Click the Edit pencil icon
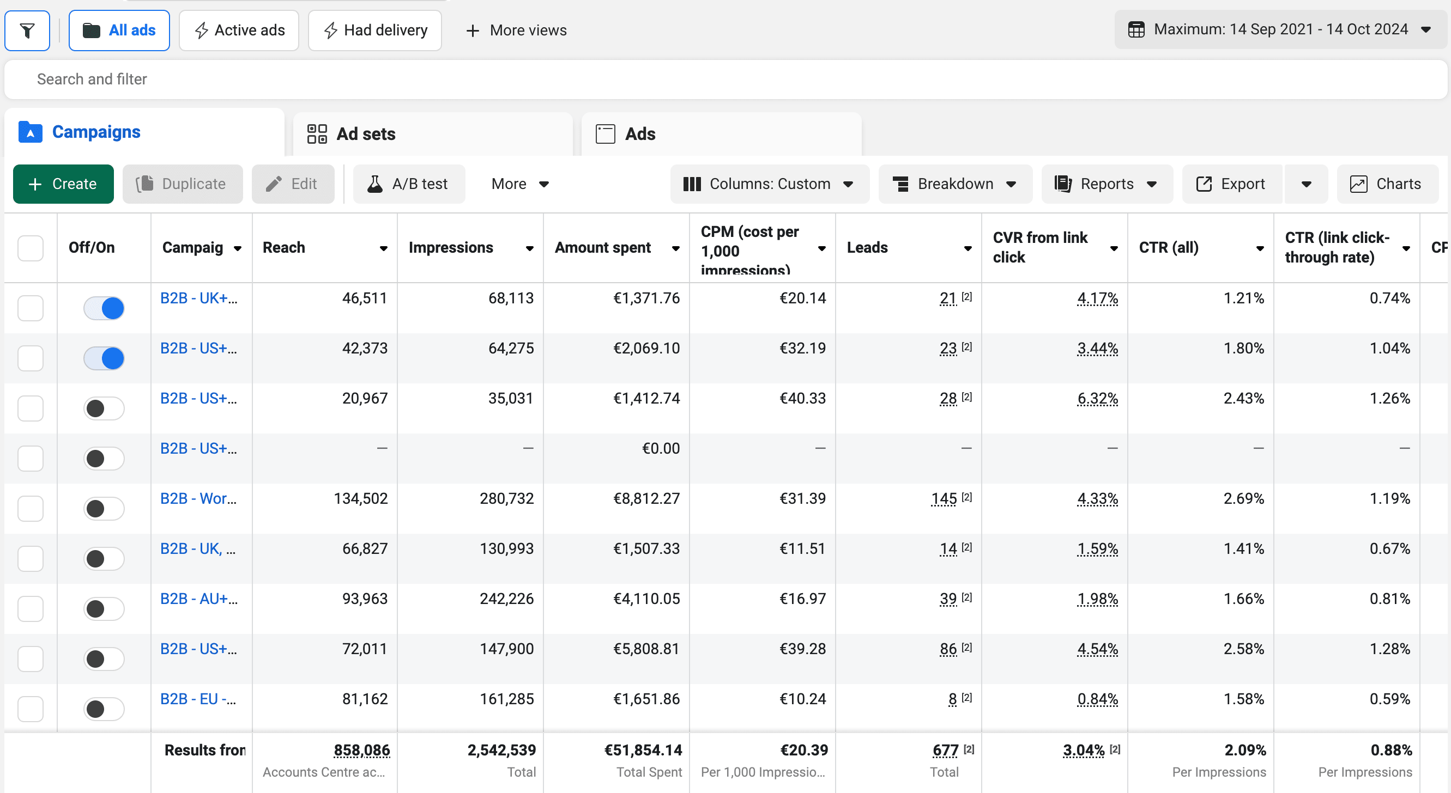 (274, 184)
